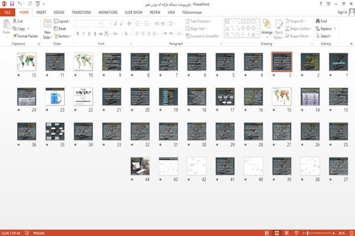Click Reading View icon in status bar
The image size is (355, 236).
pos(286,233)
